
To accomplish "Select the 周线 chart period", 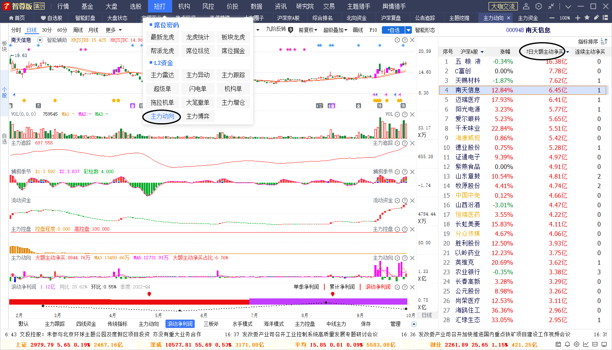I will pos(78,30).
